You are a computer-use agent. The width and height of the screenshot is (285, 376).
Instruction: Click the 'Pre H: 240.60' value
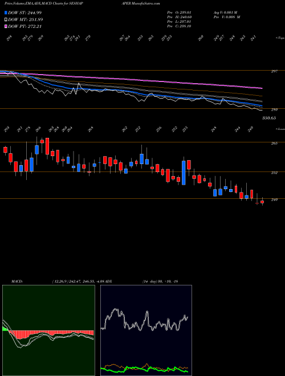pyautogui.click(x=179, y=17)
